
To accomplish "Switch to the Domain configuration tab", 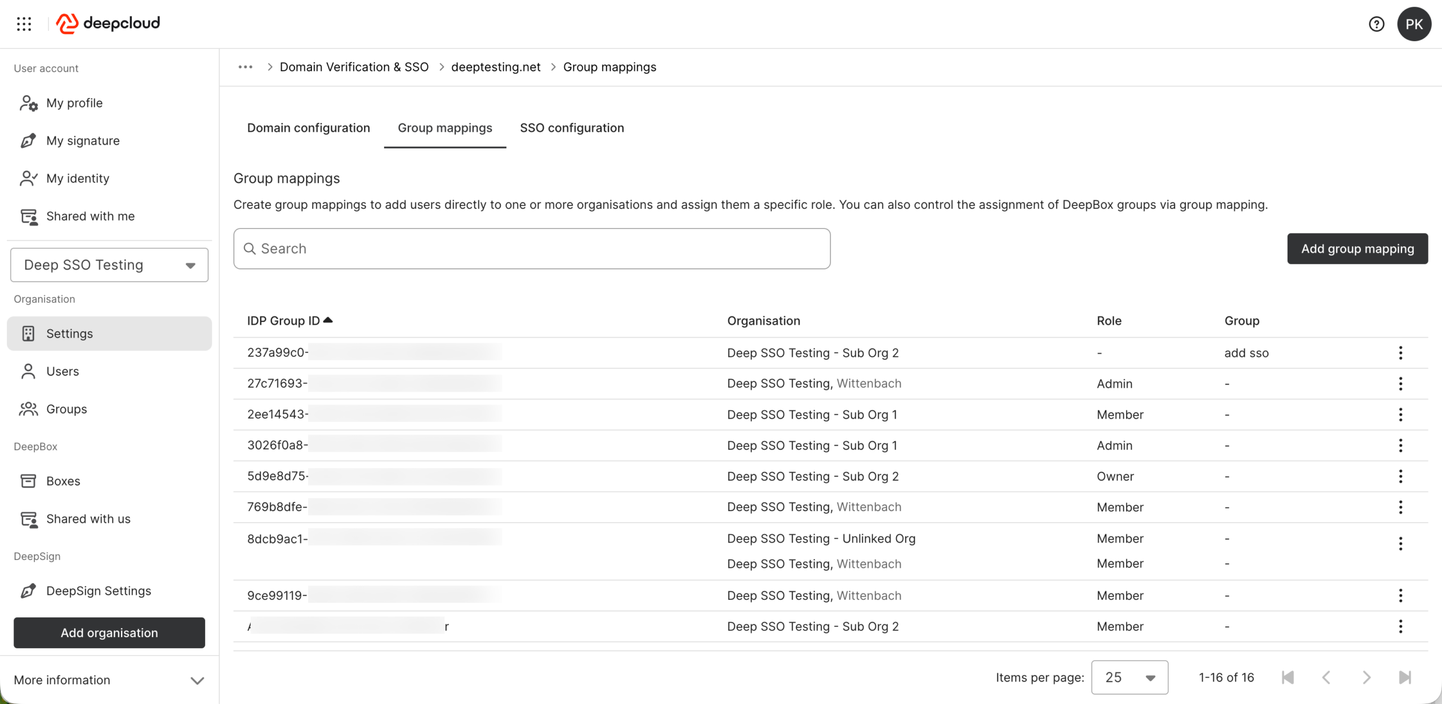I will pyautogui.click(x=308, y=128).
